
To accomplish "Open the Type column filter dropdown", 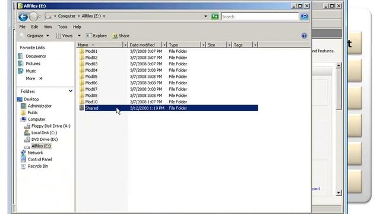I will (x=203, y=45).
